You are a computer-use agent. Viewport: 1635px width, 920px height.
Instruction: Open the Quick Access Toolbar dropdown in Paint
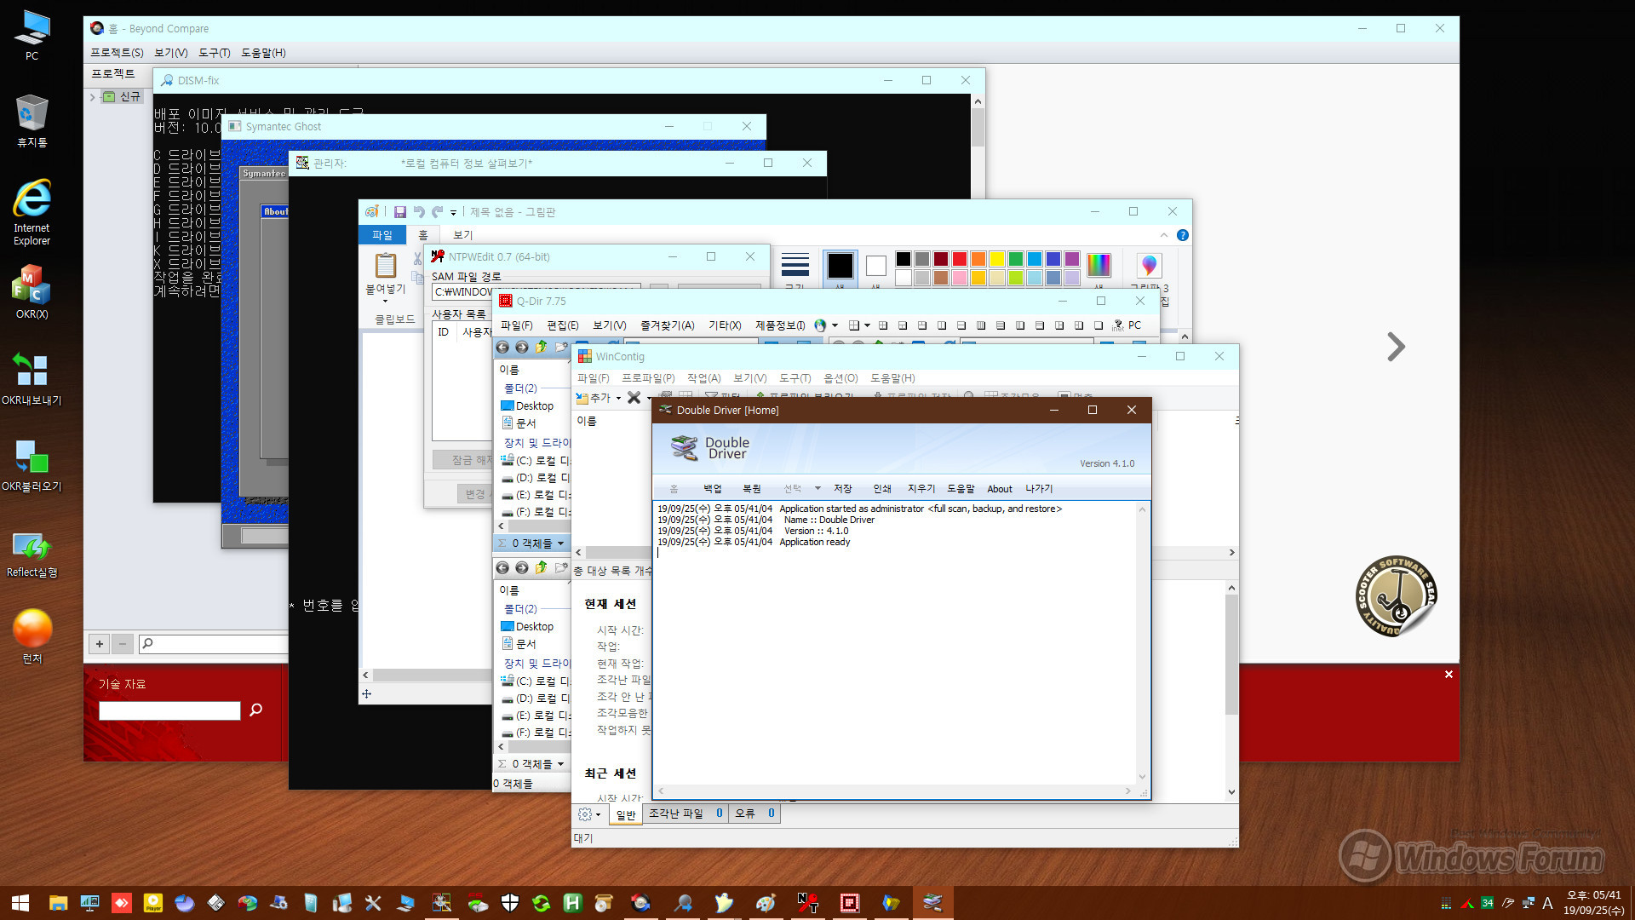click(x=453, y=213)
